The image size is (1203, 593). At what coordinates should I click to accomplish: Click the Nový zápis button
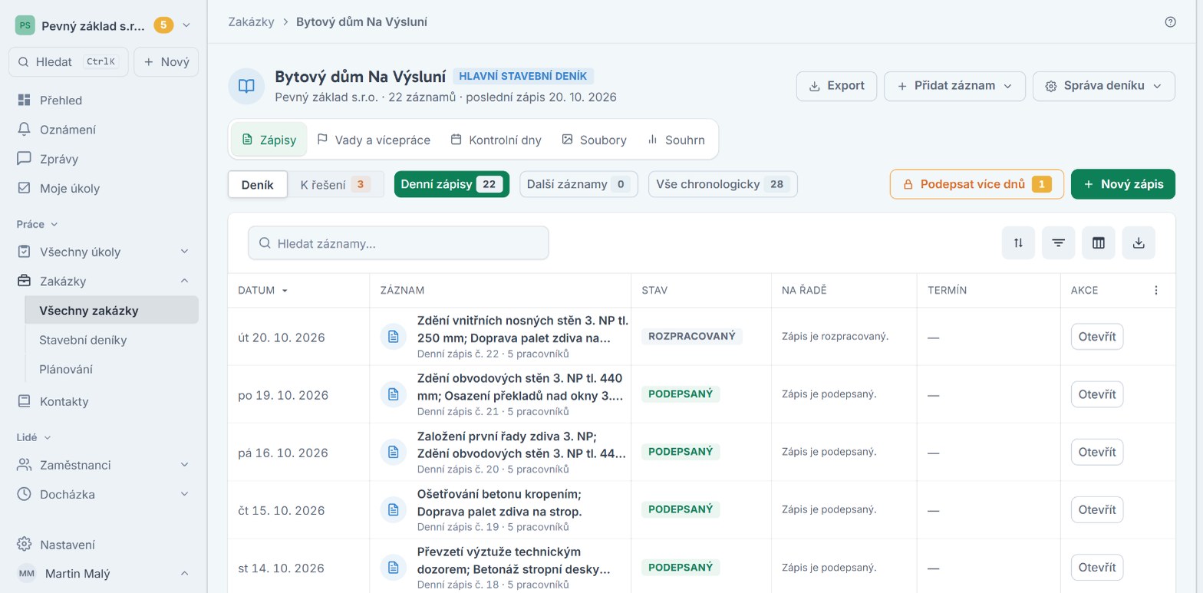point(1123,184)
